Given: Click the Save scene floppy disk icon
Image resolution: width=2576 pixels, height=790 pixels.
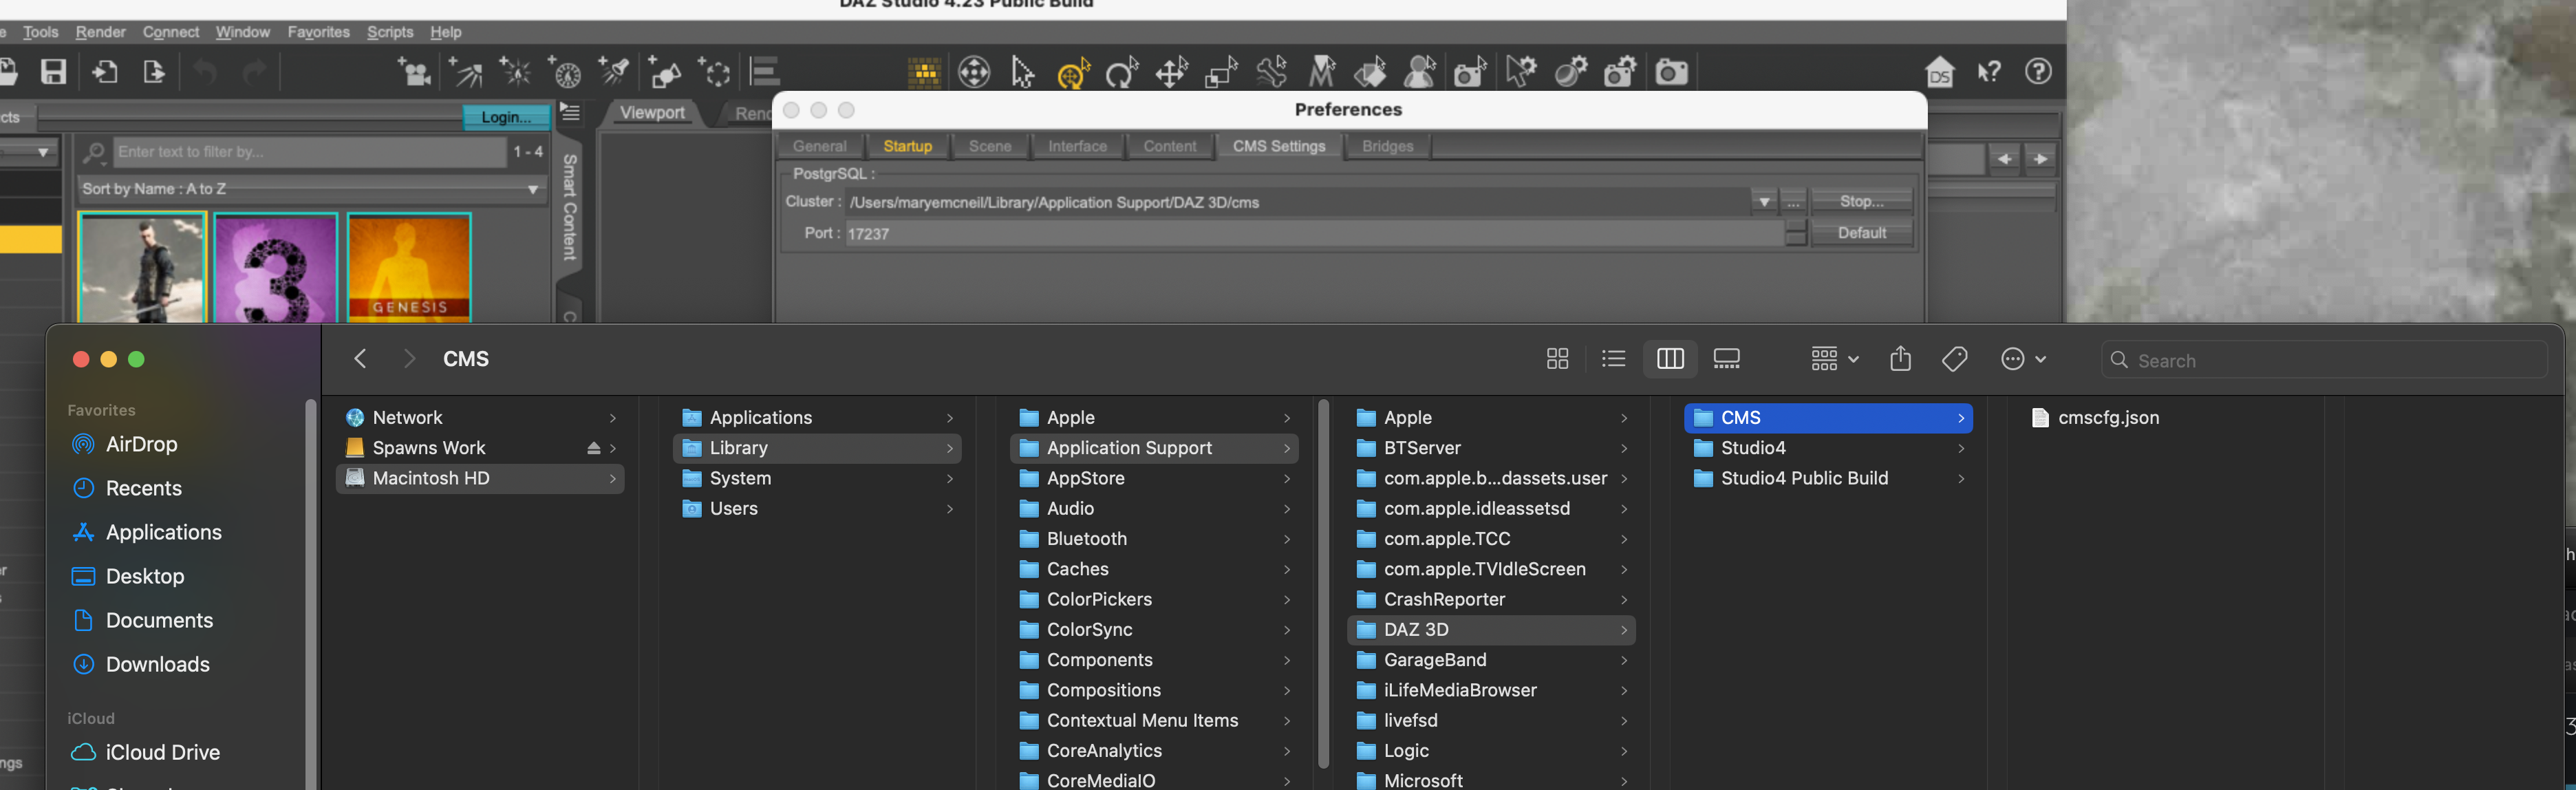Looking at the screenshot, I should (x=53, y=72).
